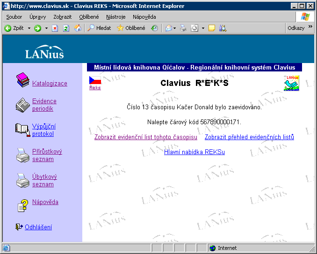Click the 'Clavius R*E*K*S' heading
Viewport: 317px width, 254px height.
pos(195,83)
